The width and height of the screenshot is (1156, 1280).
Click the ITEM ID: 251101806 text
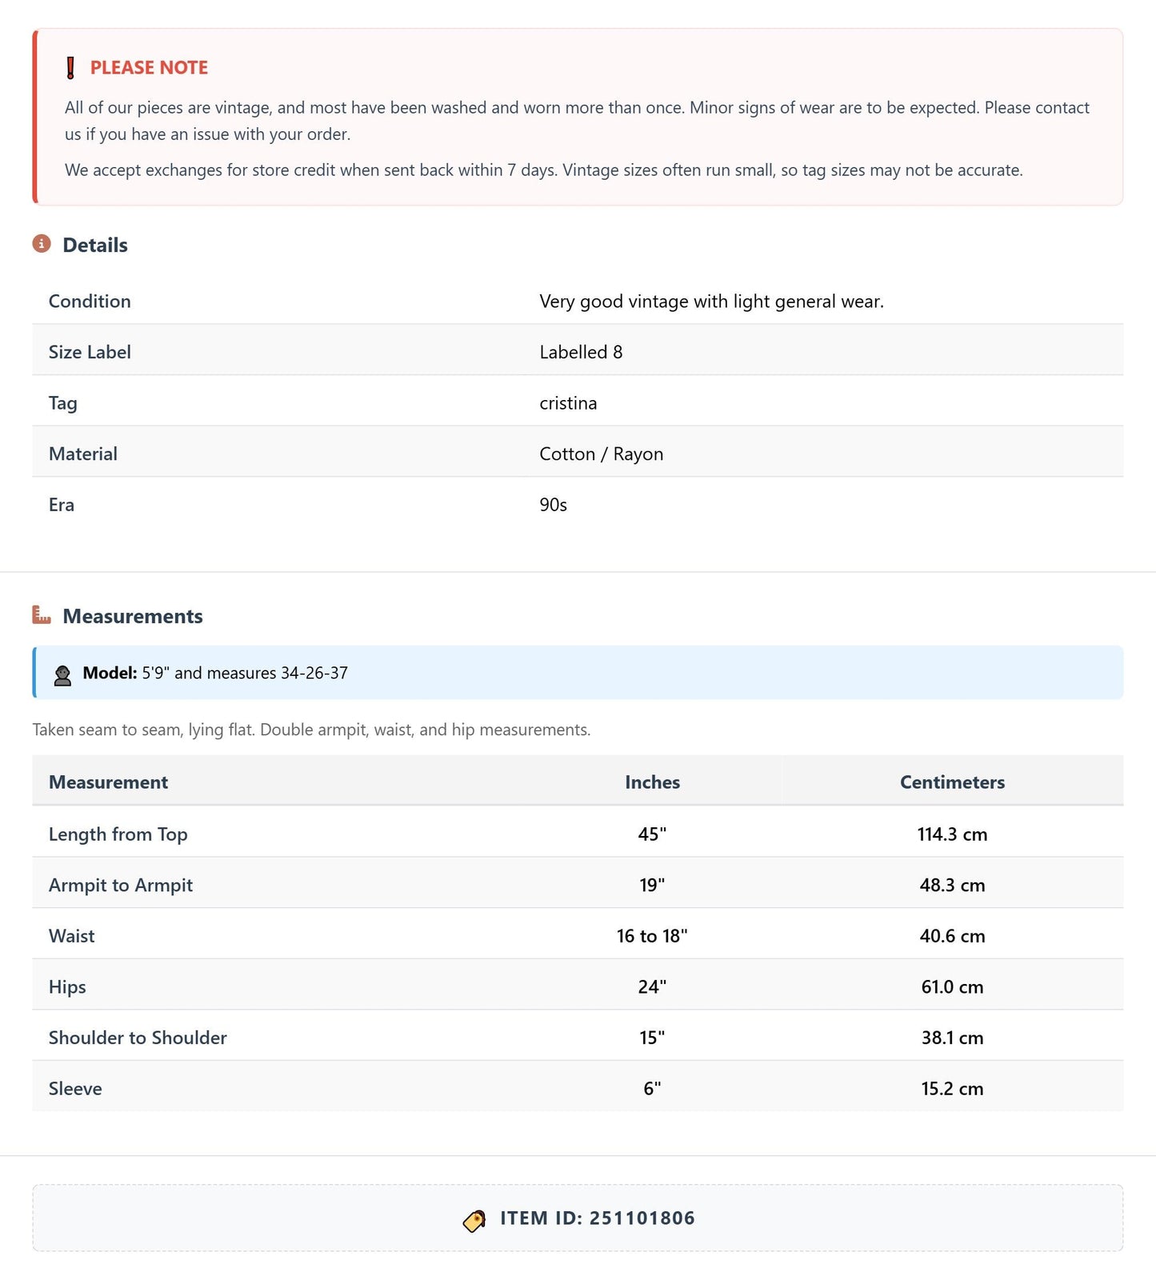tap(598, 1218)
